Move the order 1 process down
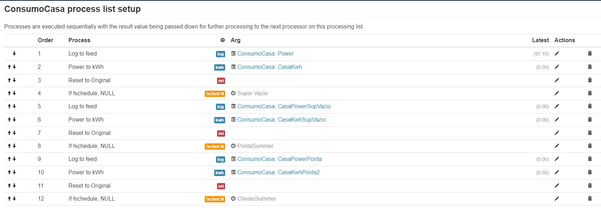 pos(14,53)
